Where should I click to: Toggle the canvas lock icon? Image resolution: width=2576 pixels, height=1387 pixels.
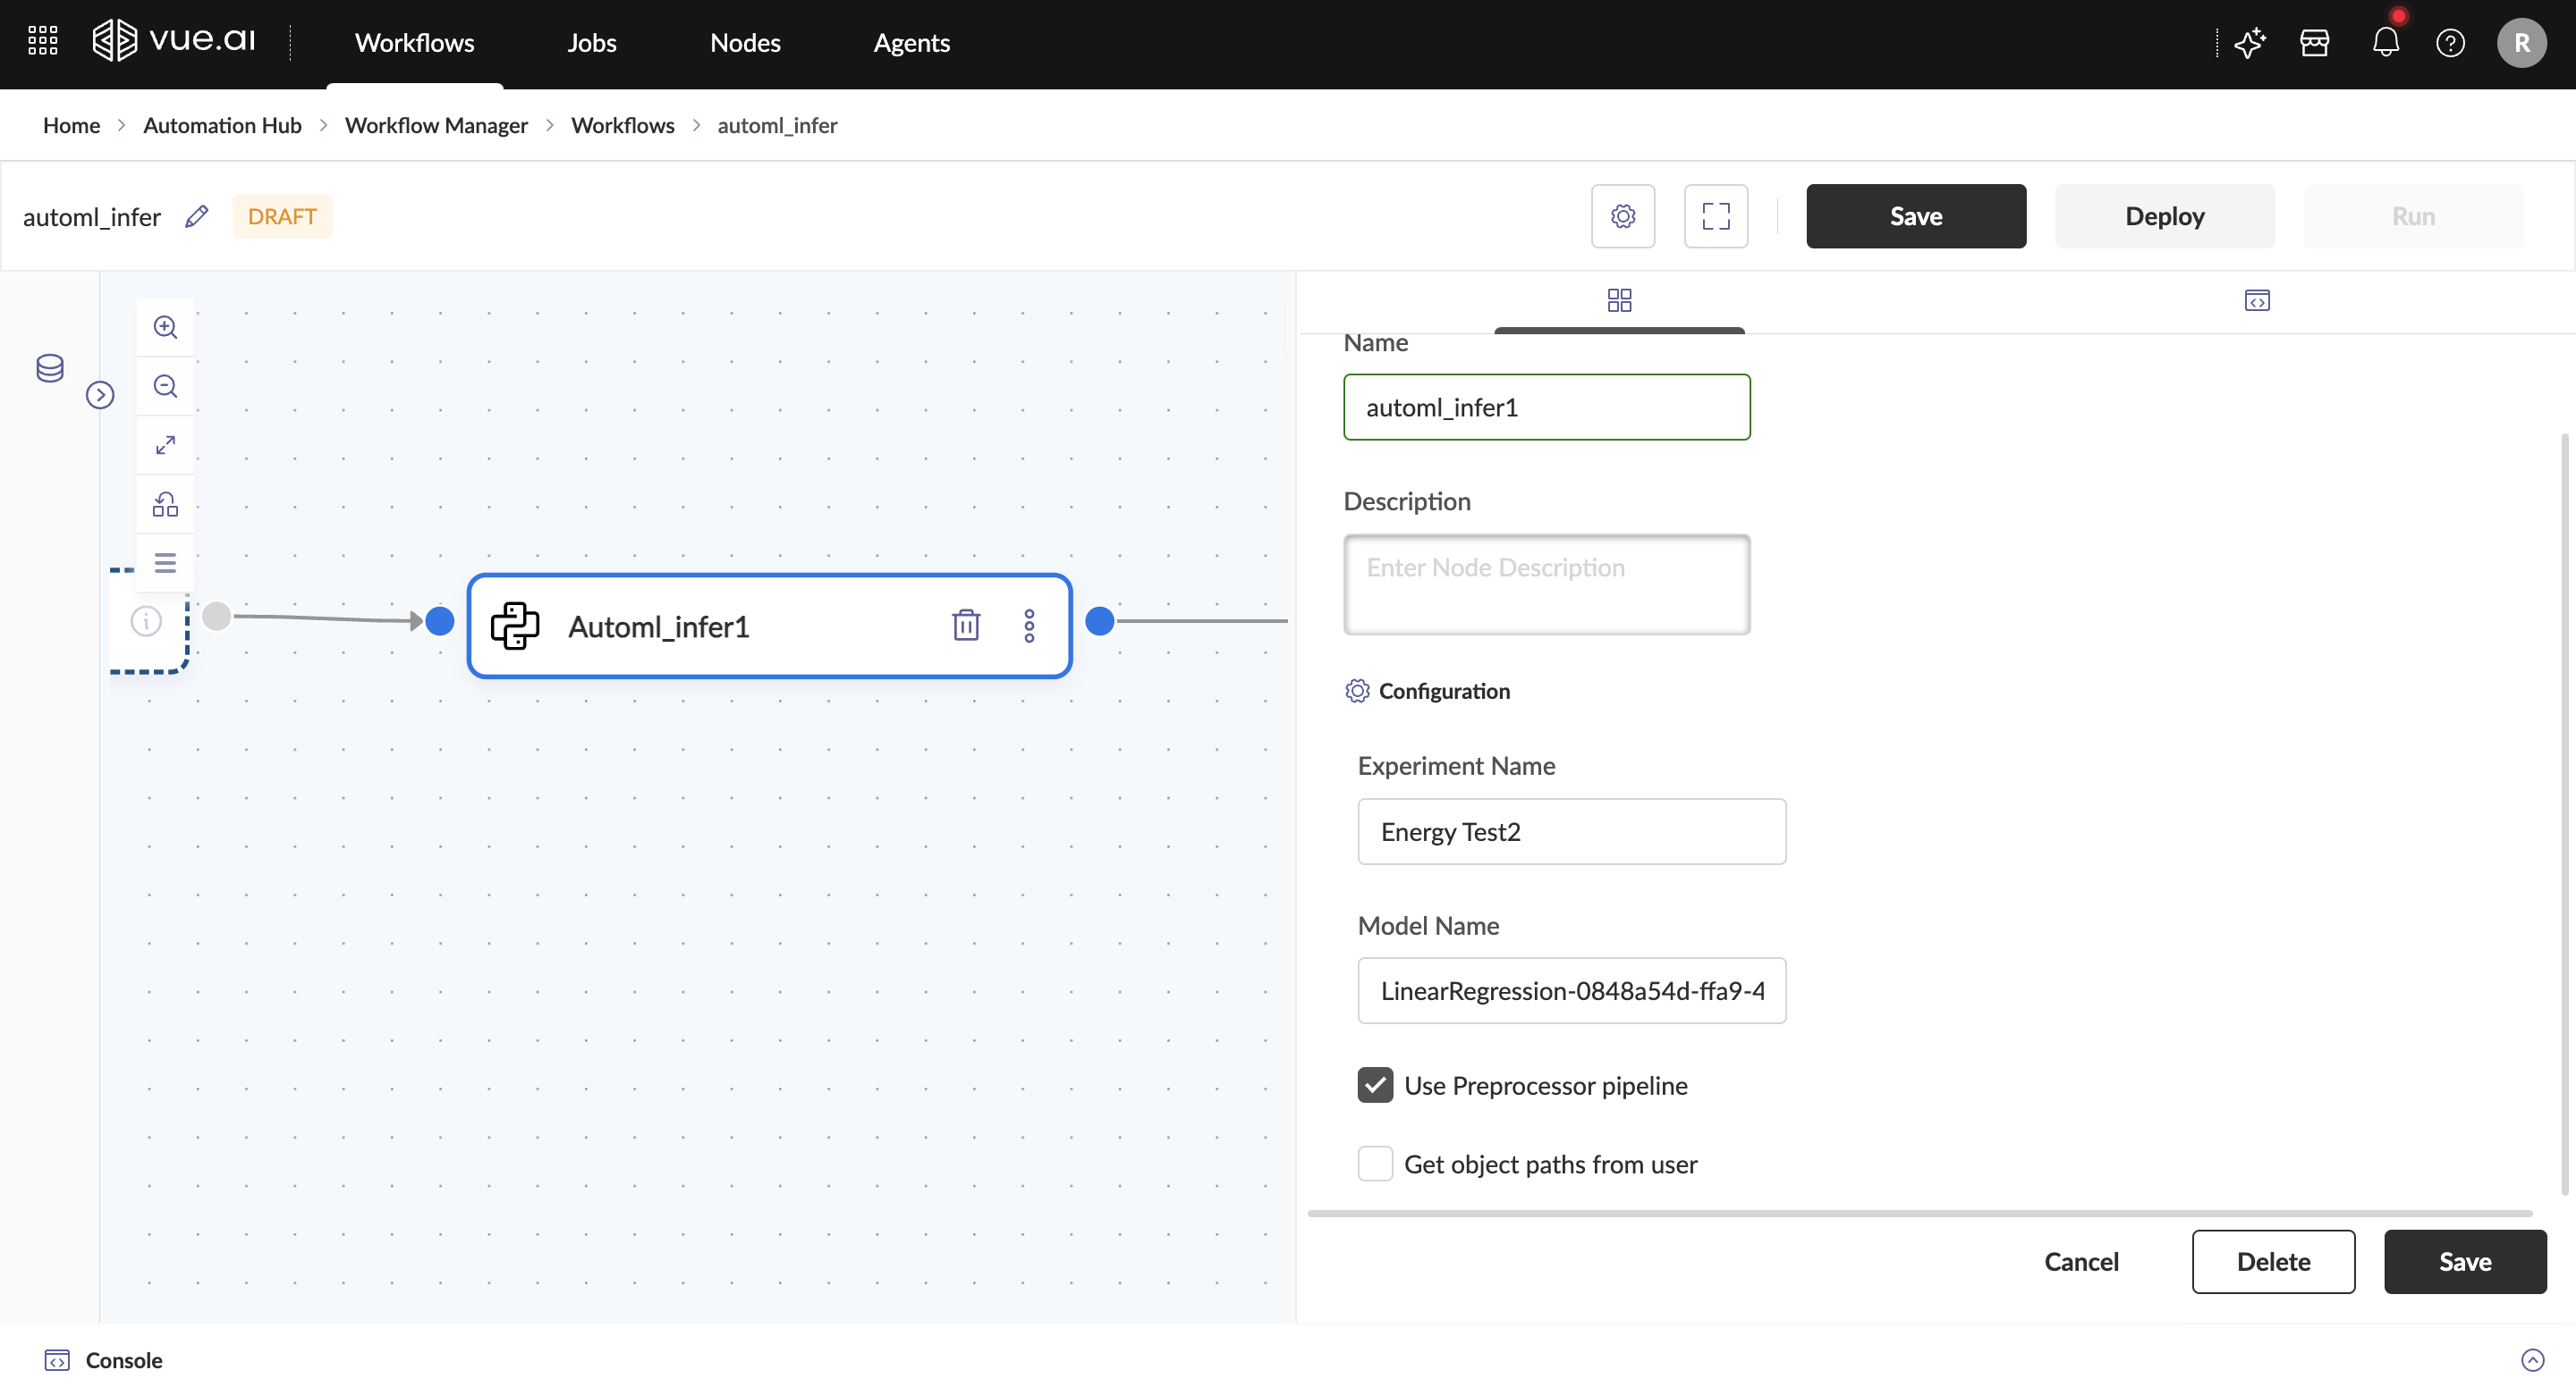tap(165, 504)
